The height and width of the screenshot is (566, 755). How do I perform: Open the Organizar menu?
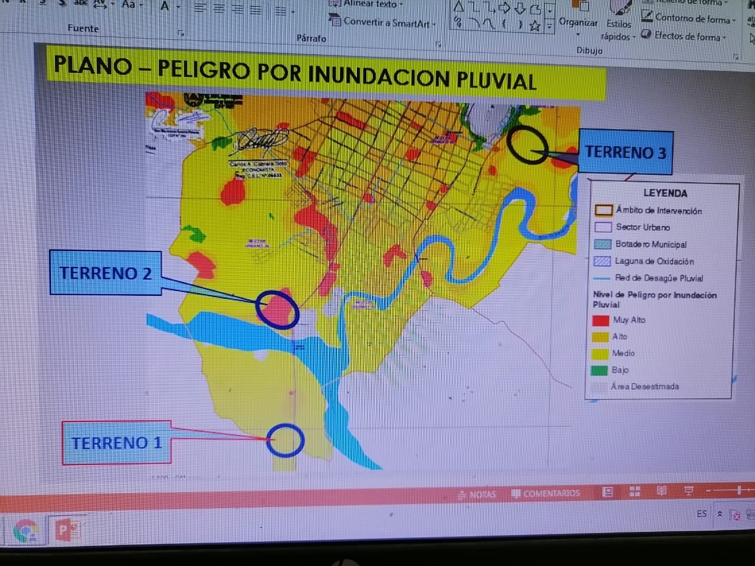pos(578,19)
